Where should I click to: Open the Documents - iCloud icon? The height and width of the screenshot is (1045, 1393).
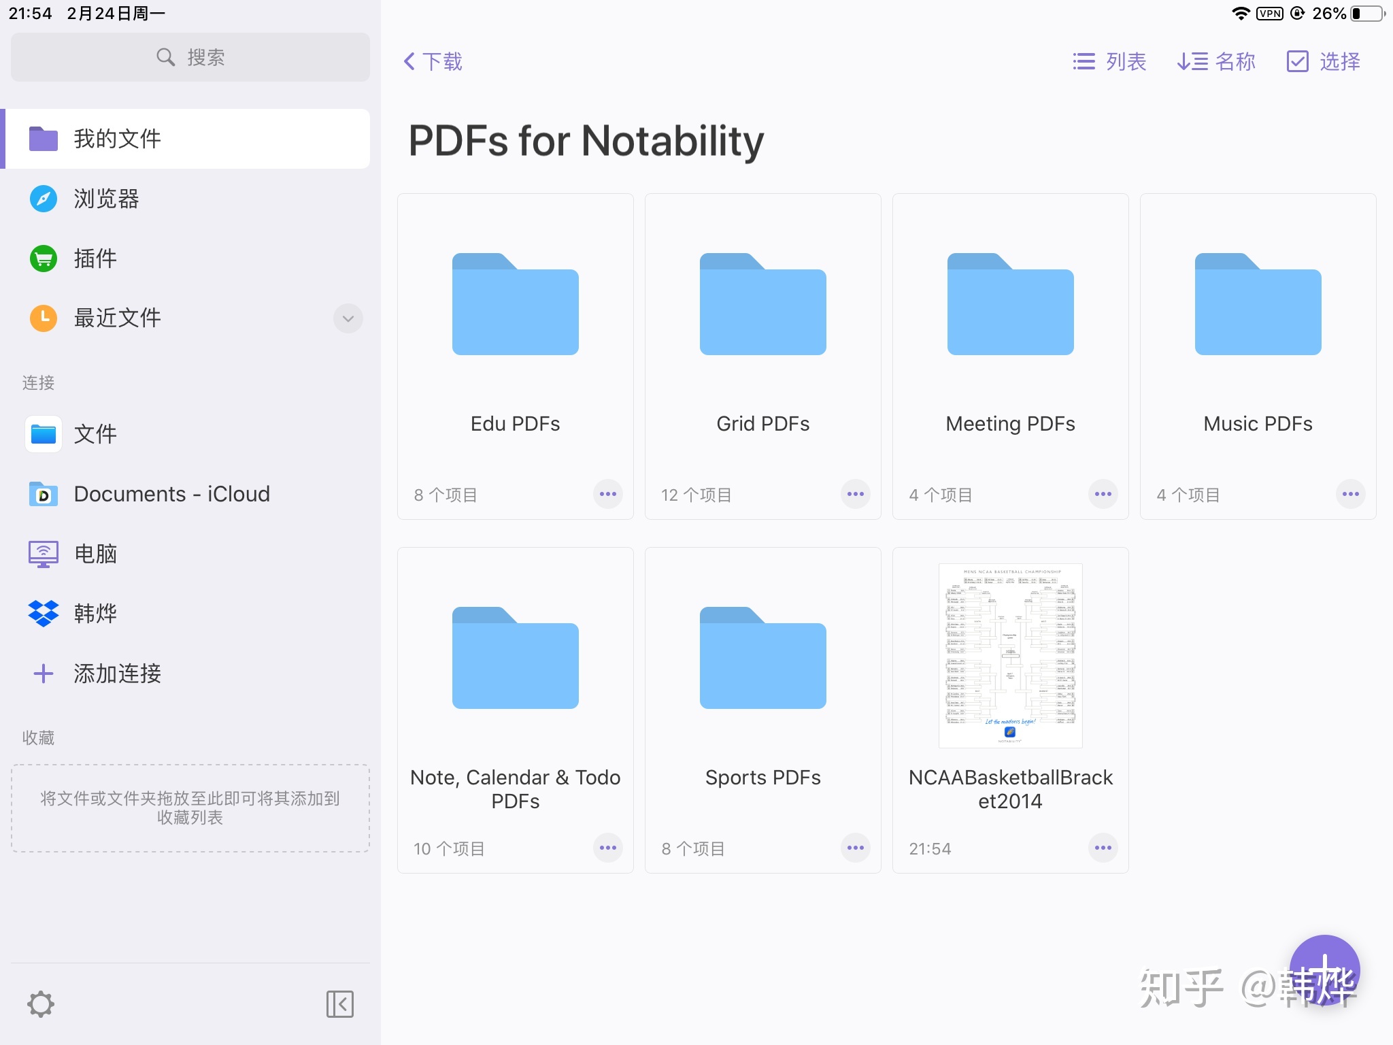pyautogui.click(x=44, y=494)
